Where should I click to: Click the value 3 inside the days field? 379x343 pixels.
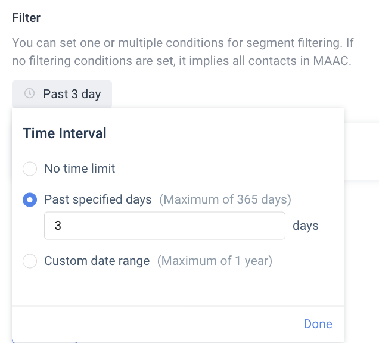(x=58, y=226)
